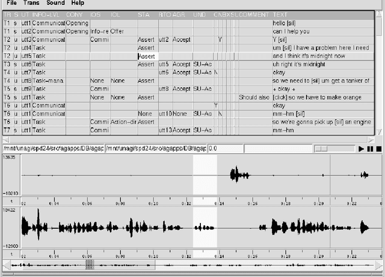Click the second file path field

[156, 148]
